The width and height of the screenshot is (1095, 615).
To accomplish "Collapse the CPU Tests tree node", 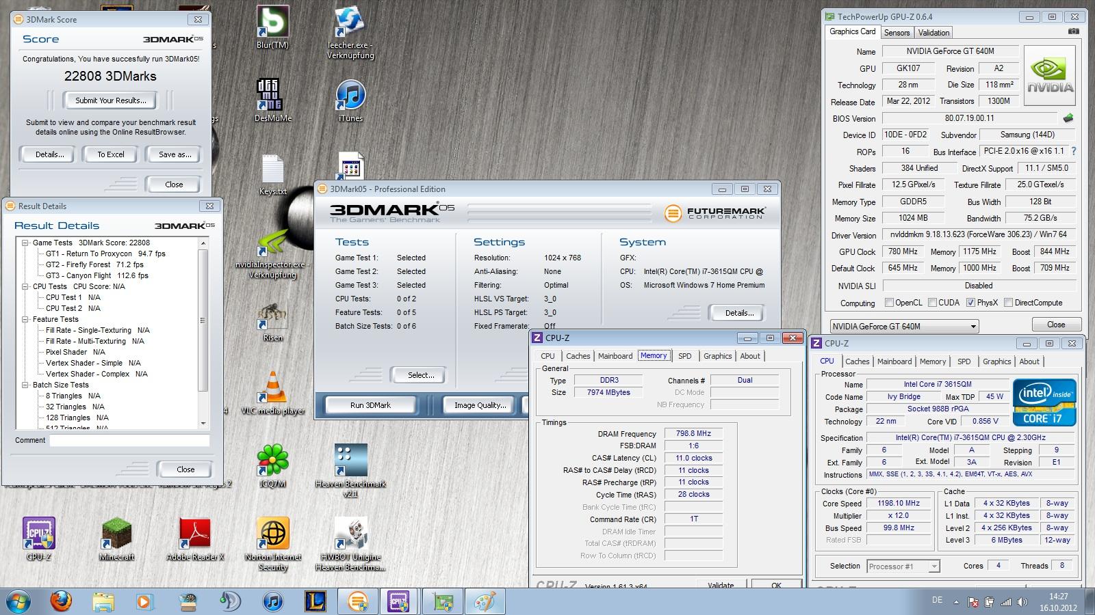I will pos(25,286).
